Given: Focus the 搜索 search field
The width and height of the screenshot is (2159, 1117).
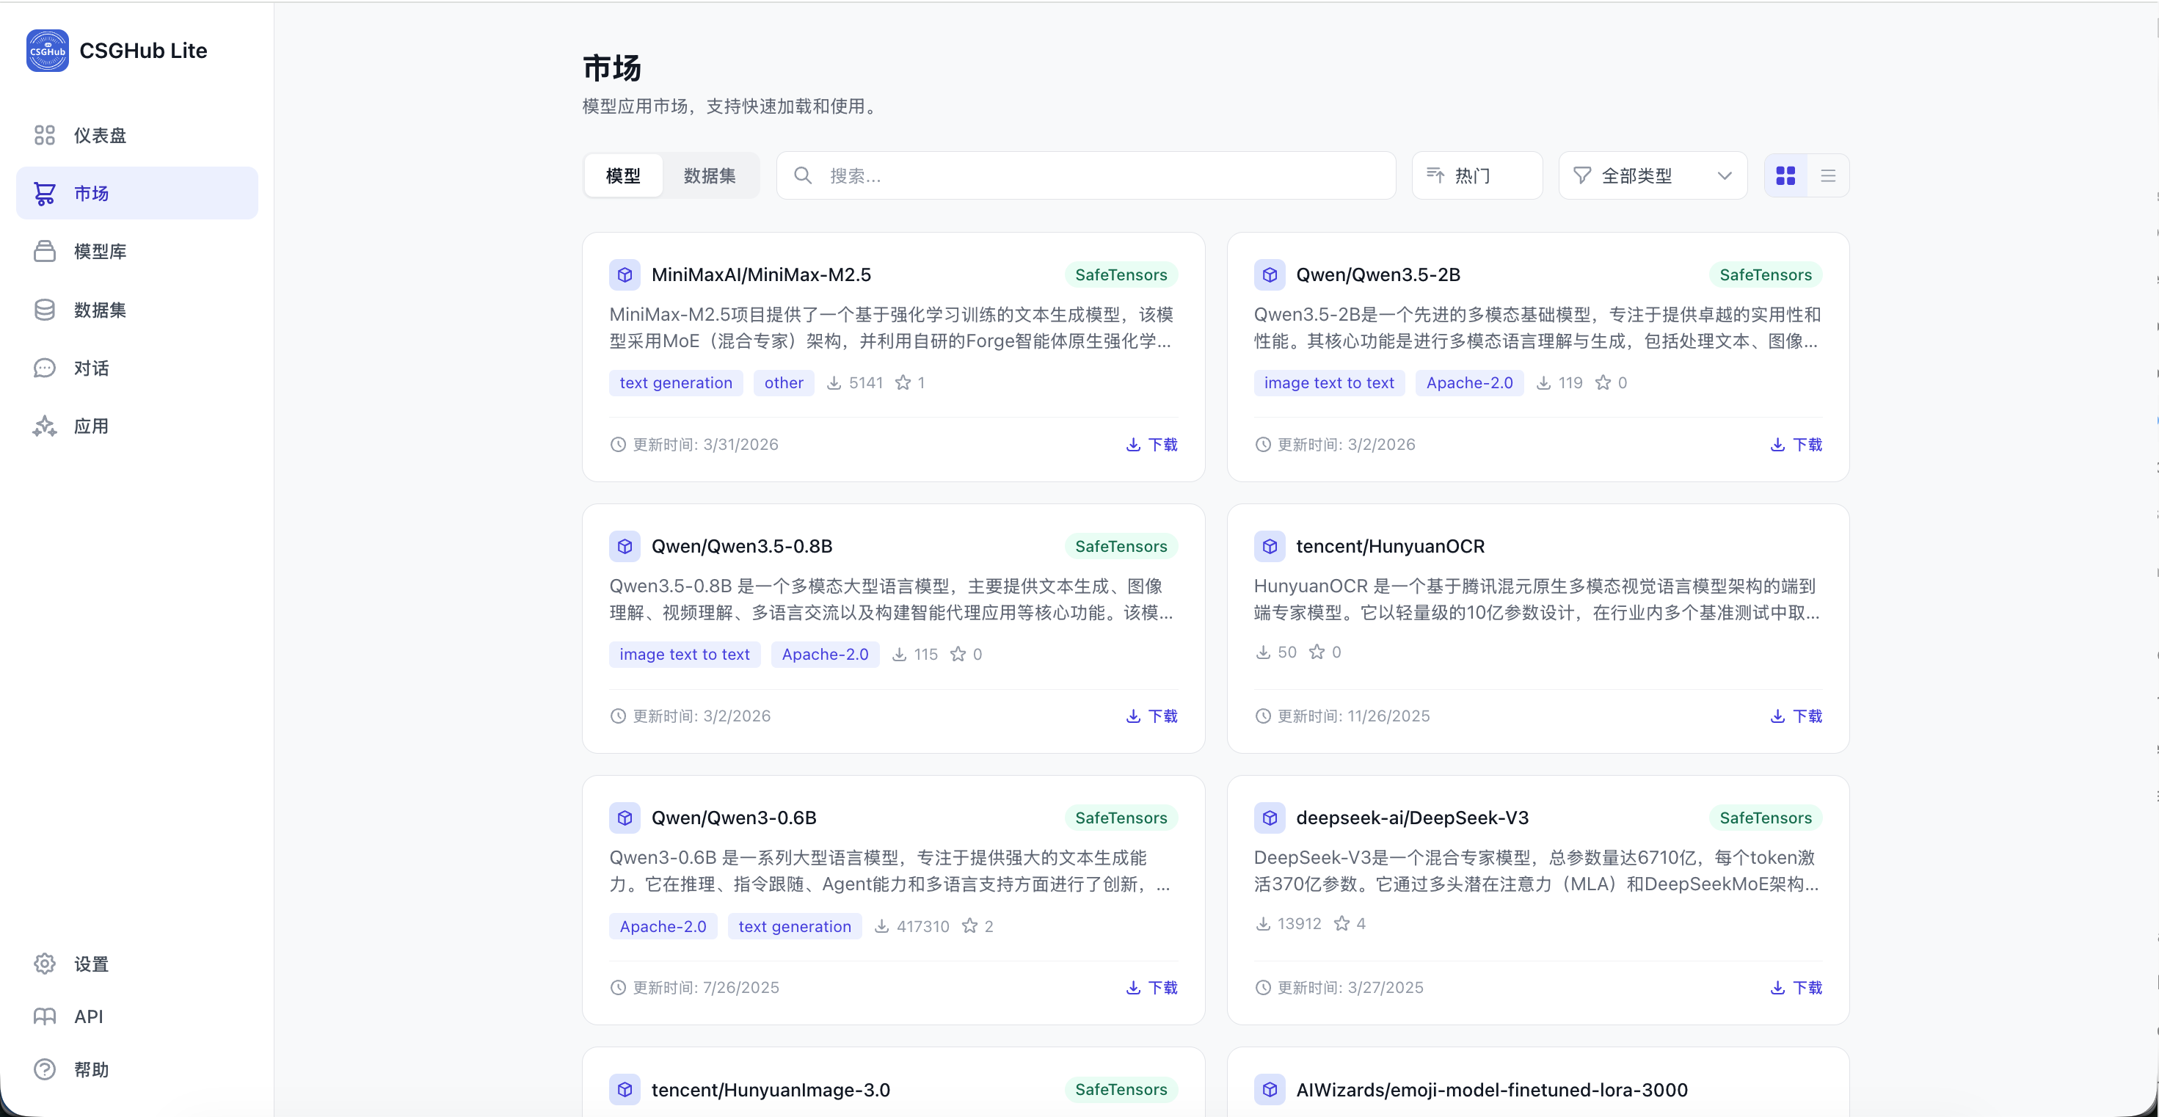Looking at the screenshot, I should [1086, 176].
